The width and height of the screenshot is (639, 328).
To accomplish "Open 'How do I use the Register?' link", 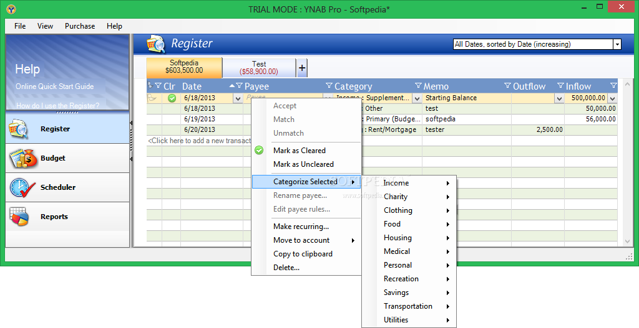I will pos(57,106).
